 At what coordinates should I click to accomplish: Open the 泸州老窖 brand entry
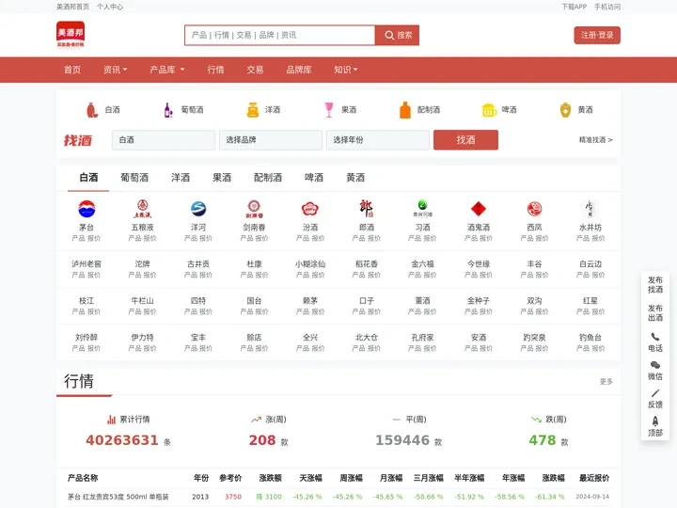pyautogui.click(x=87, y=264)
